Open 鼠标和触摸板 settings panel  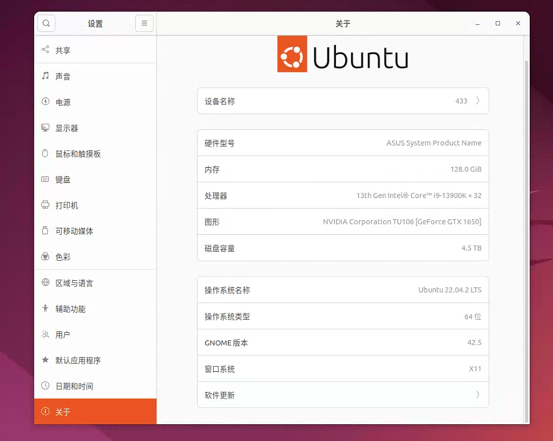pyautogui.click(x=78, y=154)
